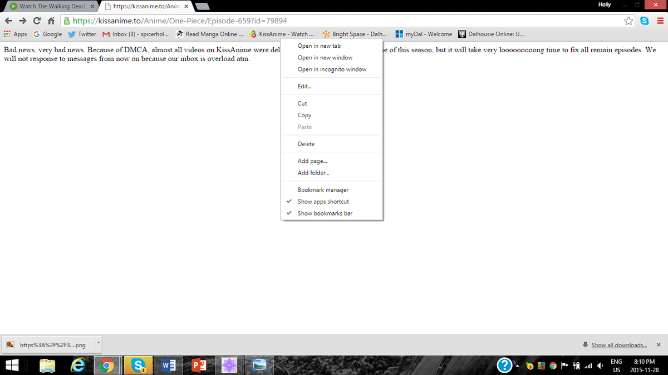Open the browser home page
Viewport: 668px width, 375px height.
50,21
